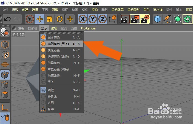This screenshot has width=193, height=124.
Task: Open the 运动图形 menu
Action: (x=133, y=10)
